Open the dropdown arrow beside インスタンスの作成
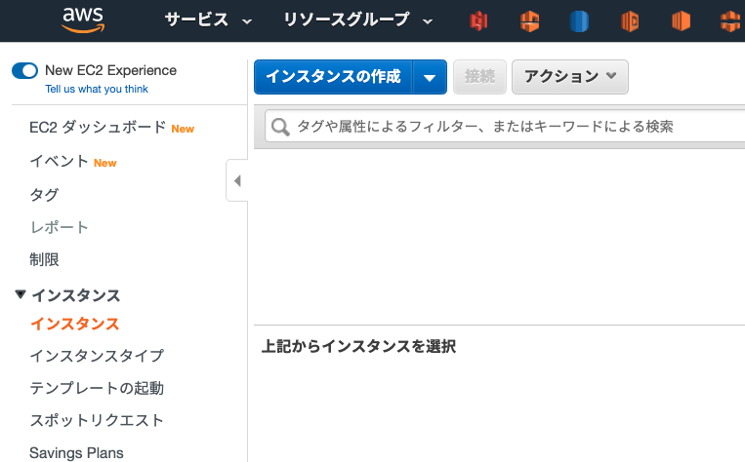 point(430,77)
